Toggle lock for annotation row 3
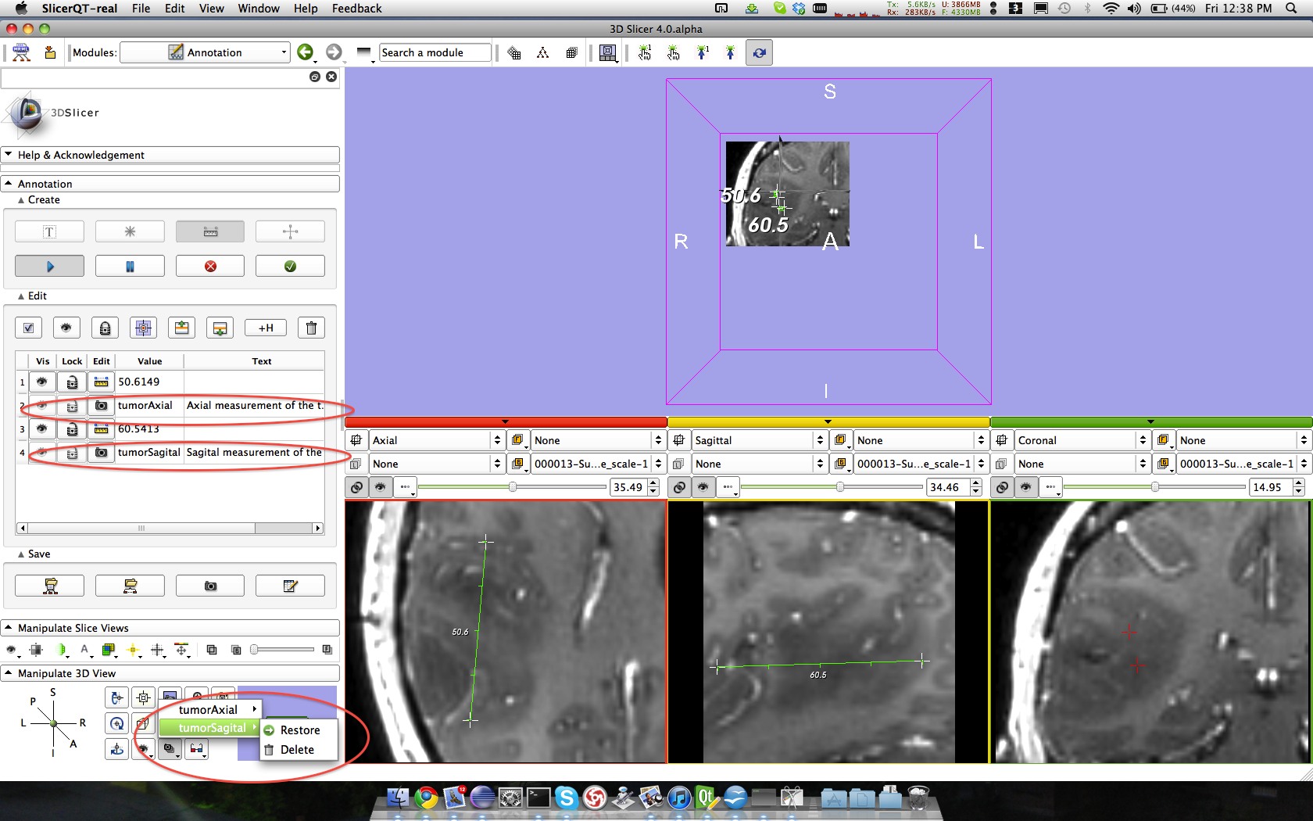Viewport: 1313px width, 821px height. coord(72,428)
